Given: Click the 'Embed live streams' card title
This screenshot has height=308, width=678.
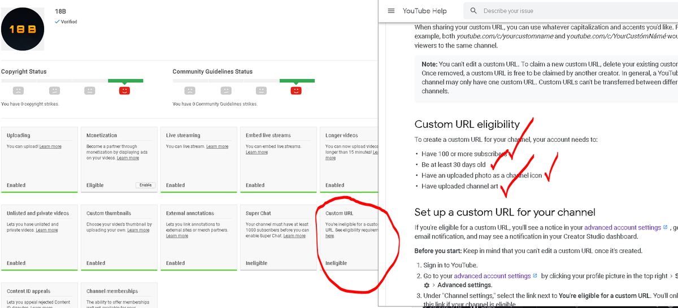Looking at the screenshot, I should [268, 136].
